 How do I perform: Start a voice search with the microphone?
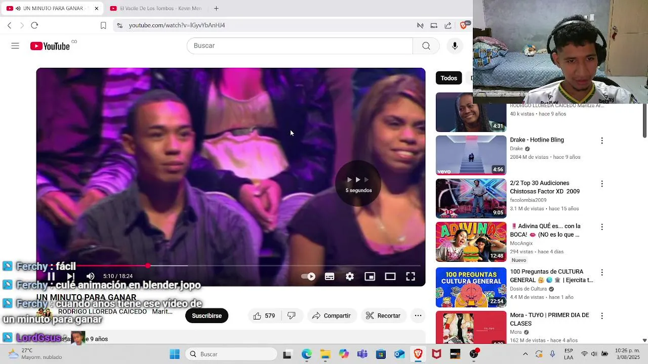(455, 46)
